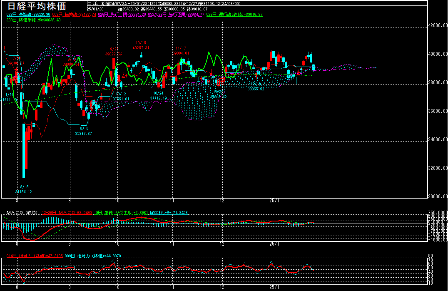
Task: Click month label 8 under price chart
Action: [17, 201]
